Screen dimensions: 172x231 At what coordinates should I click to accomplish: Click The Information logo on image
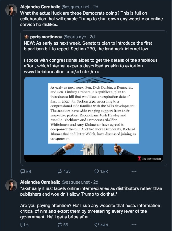point(149,159)
